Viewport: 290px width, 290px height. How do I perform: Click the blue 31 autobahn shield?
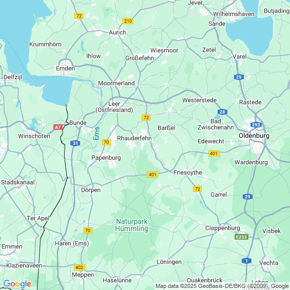coord(75,143)
